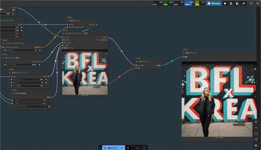This screenshot has width=261, height=150.
Task: Click the first model-library icon after the star
Action: click(231, 3)
